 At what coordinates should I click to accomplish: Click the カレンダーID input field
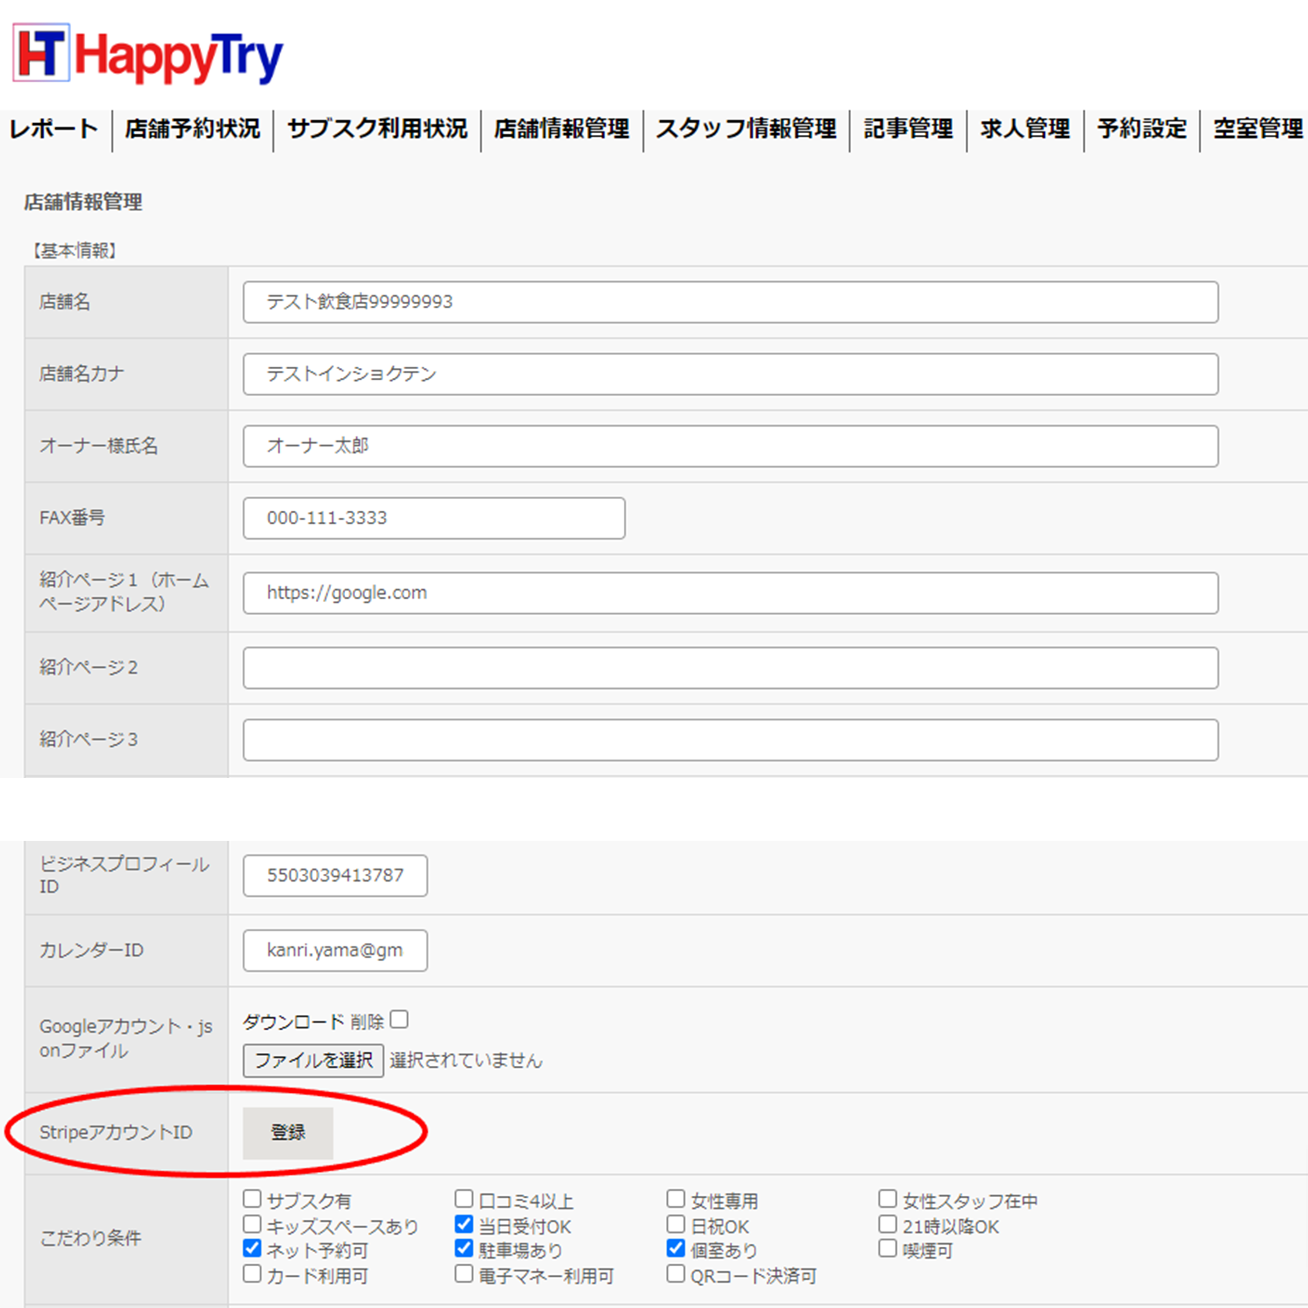[x=334, y=950]
